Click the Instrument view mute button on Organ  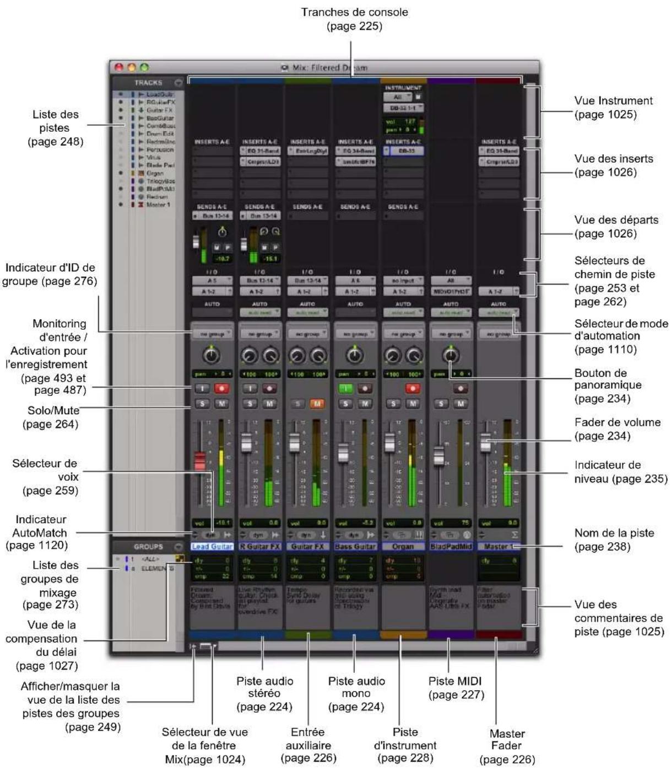[418, 97]
